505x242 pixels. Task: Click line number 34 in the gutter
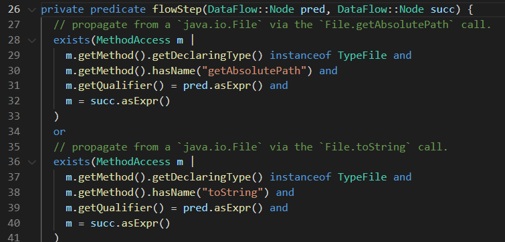[14, 131]
